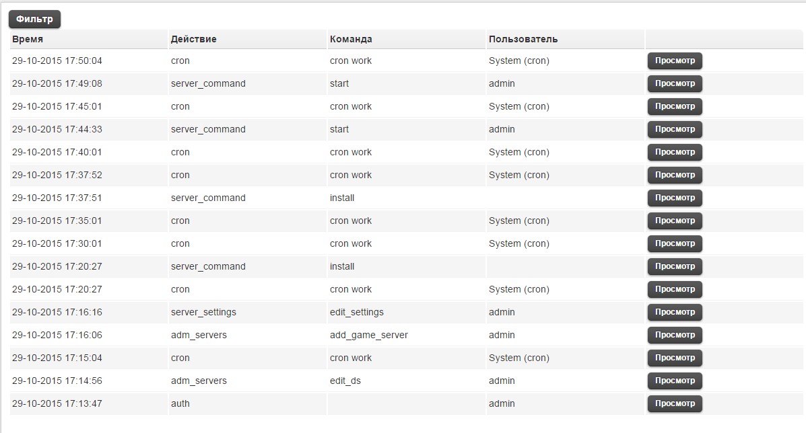Open Просмотр for the edit_ds entry
The image size is (806, 433).
(675, 381)
